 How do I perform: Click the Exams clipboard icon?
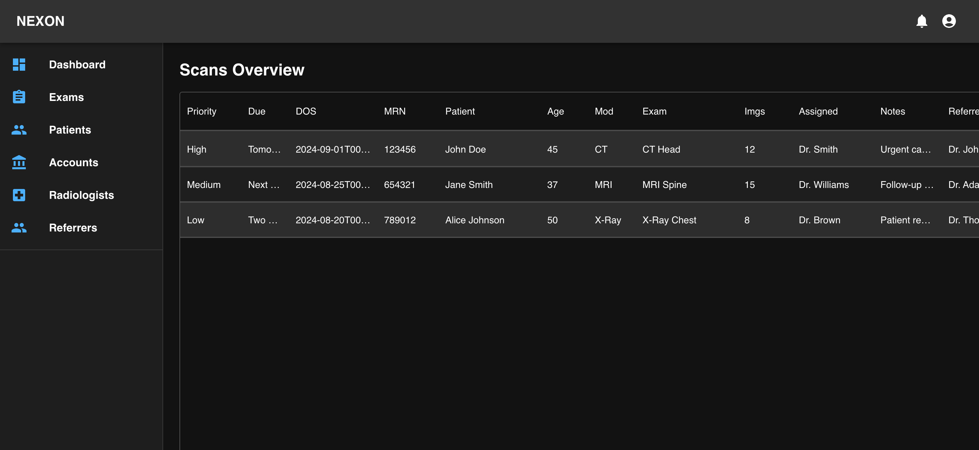coord(19,97)
